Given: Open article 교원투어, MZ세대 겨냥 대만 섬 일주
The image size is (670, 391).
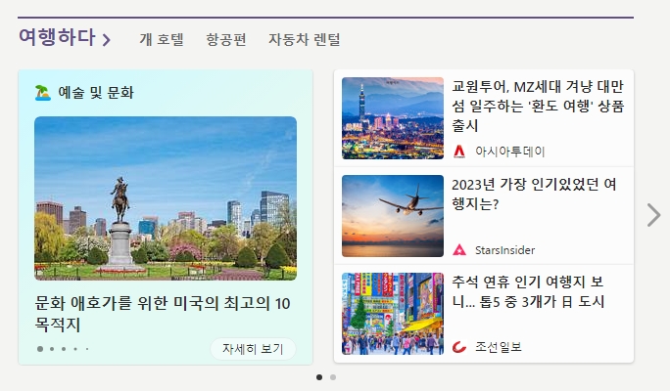Looking at the screenshot, I should tap(538, 106).
